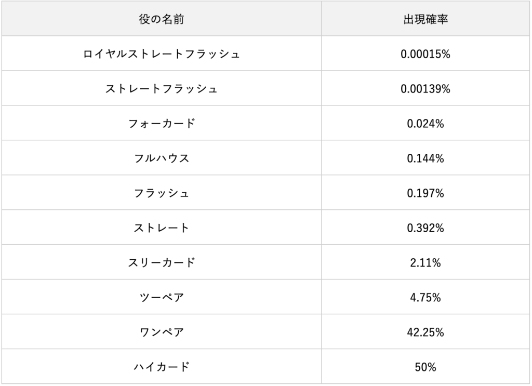
Task: Select the 0.00139% value
Action: (x=425, y=89)
